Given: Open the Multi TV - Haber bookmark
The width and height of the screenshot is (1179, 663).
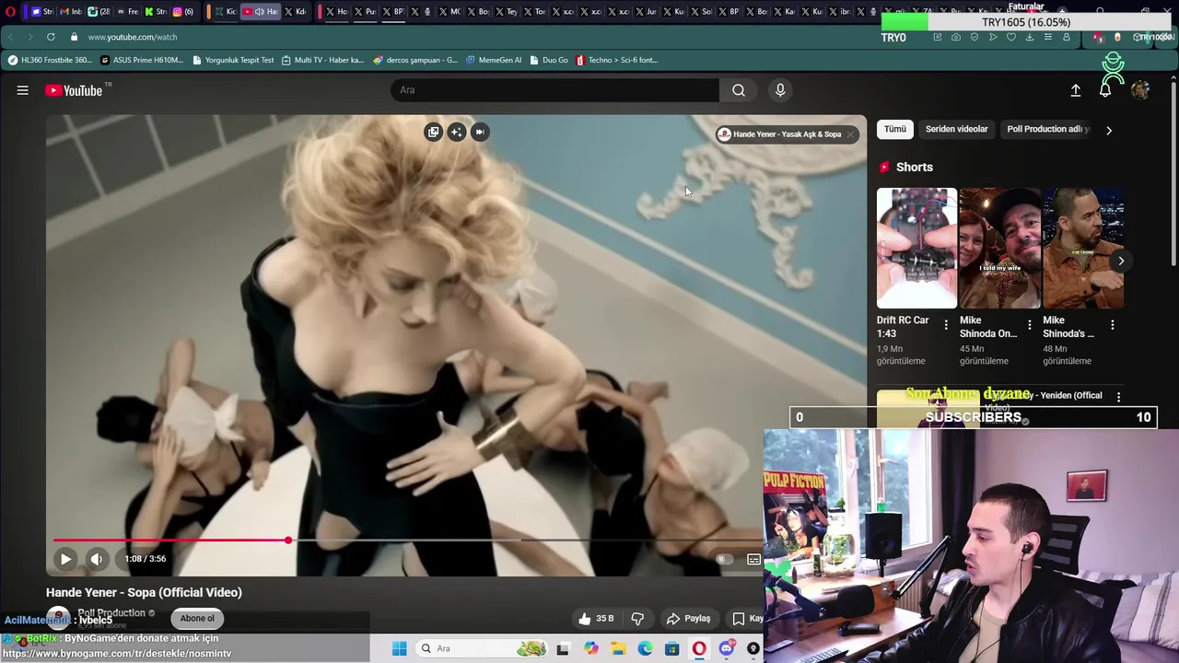Looking at the screenshot, I should point(323,60).
